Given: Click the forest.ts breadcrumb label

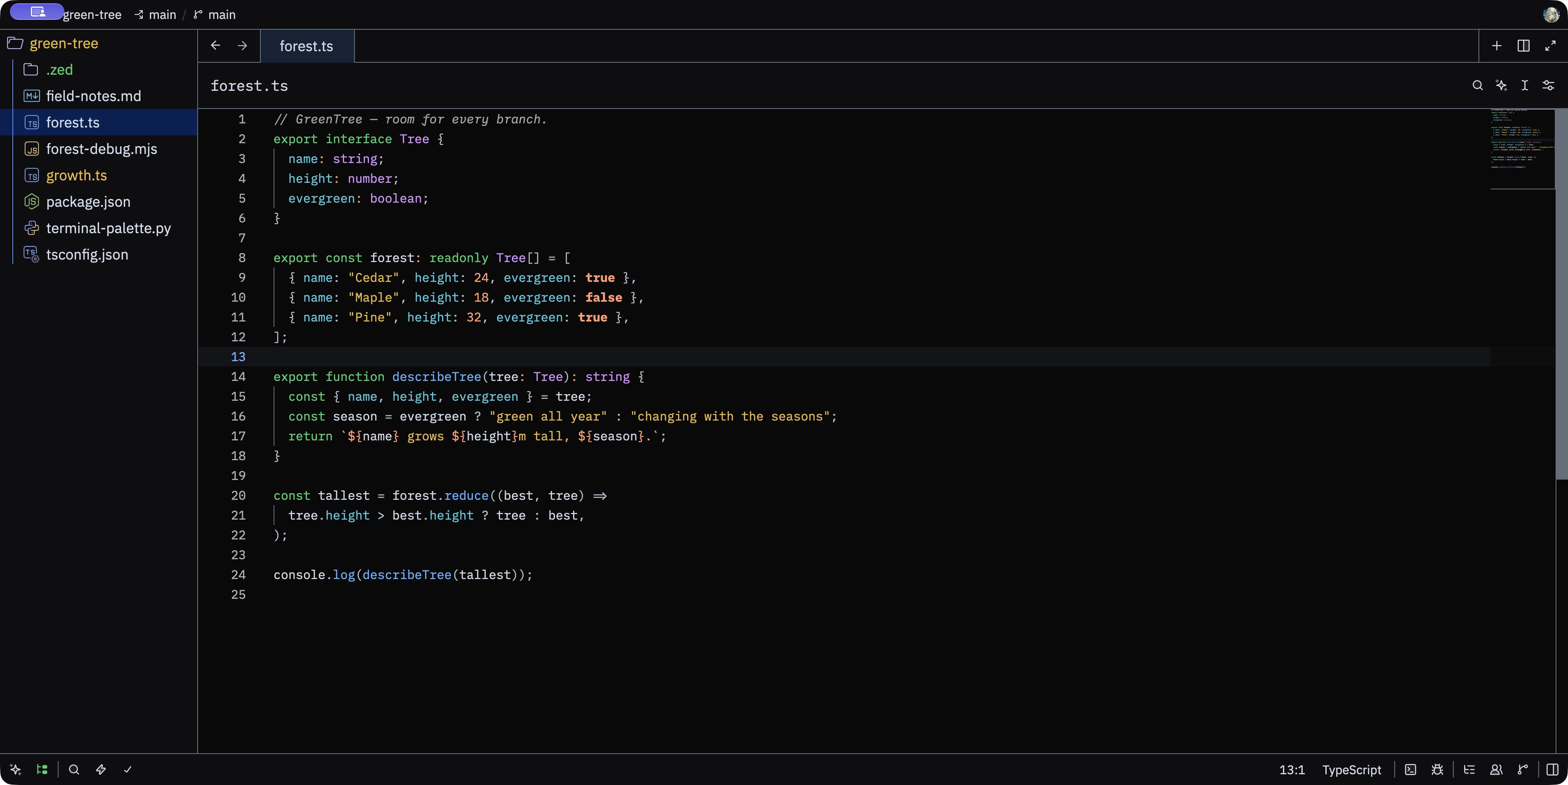Looking at the screenshot, I should tap(249, 86).
